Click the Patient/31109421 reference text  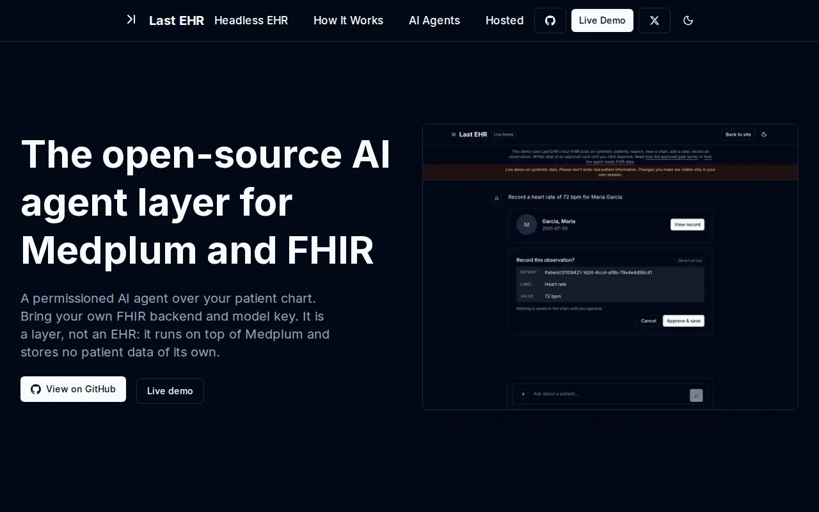point(598,273)
